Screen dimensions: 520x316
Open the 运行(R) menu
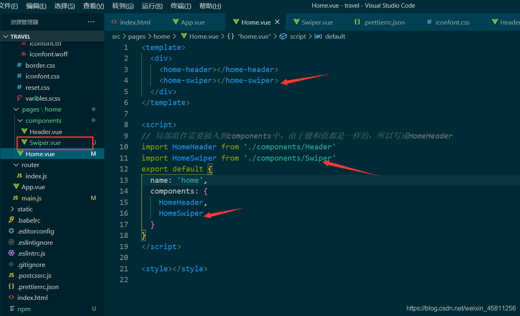click(152, 6)
